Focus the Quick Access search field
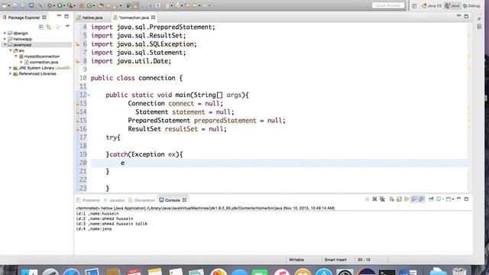This screenshot has height=275, width=489. click(388, 5)
